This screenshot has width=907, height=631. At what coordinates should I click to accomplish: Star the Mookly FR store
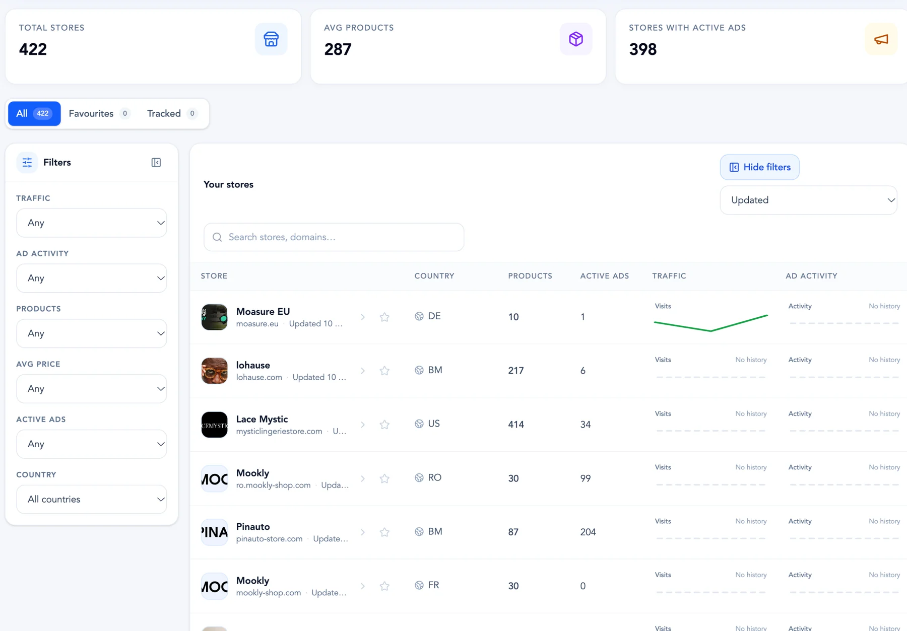(384, 586)
